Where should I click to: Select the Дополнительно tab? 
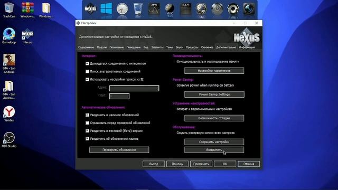click(226, 47)
